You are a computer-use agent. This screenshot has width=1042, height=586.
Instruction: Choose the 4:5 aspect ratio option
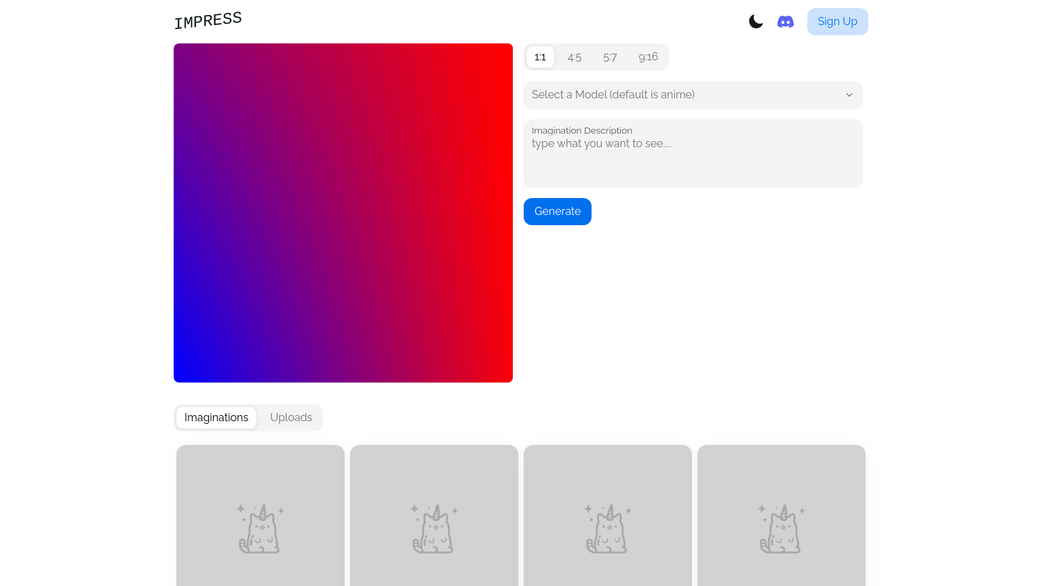575,57
